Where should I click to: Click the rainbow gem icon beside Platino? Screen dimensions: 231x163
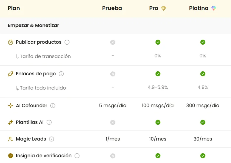[214, 8]
